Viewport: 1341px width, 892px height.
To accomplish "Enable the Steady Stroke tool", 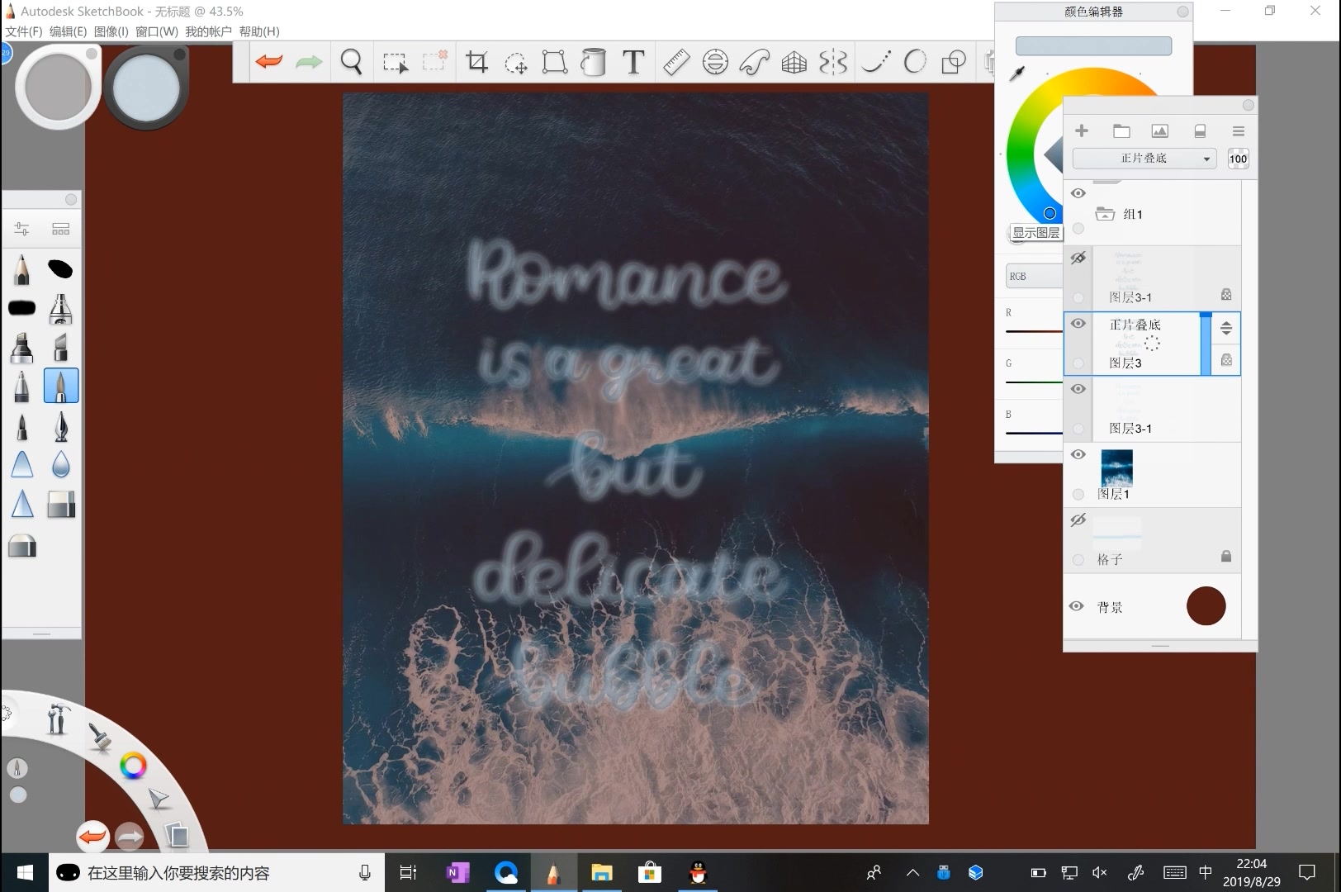I will [x=876, y=62].
